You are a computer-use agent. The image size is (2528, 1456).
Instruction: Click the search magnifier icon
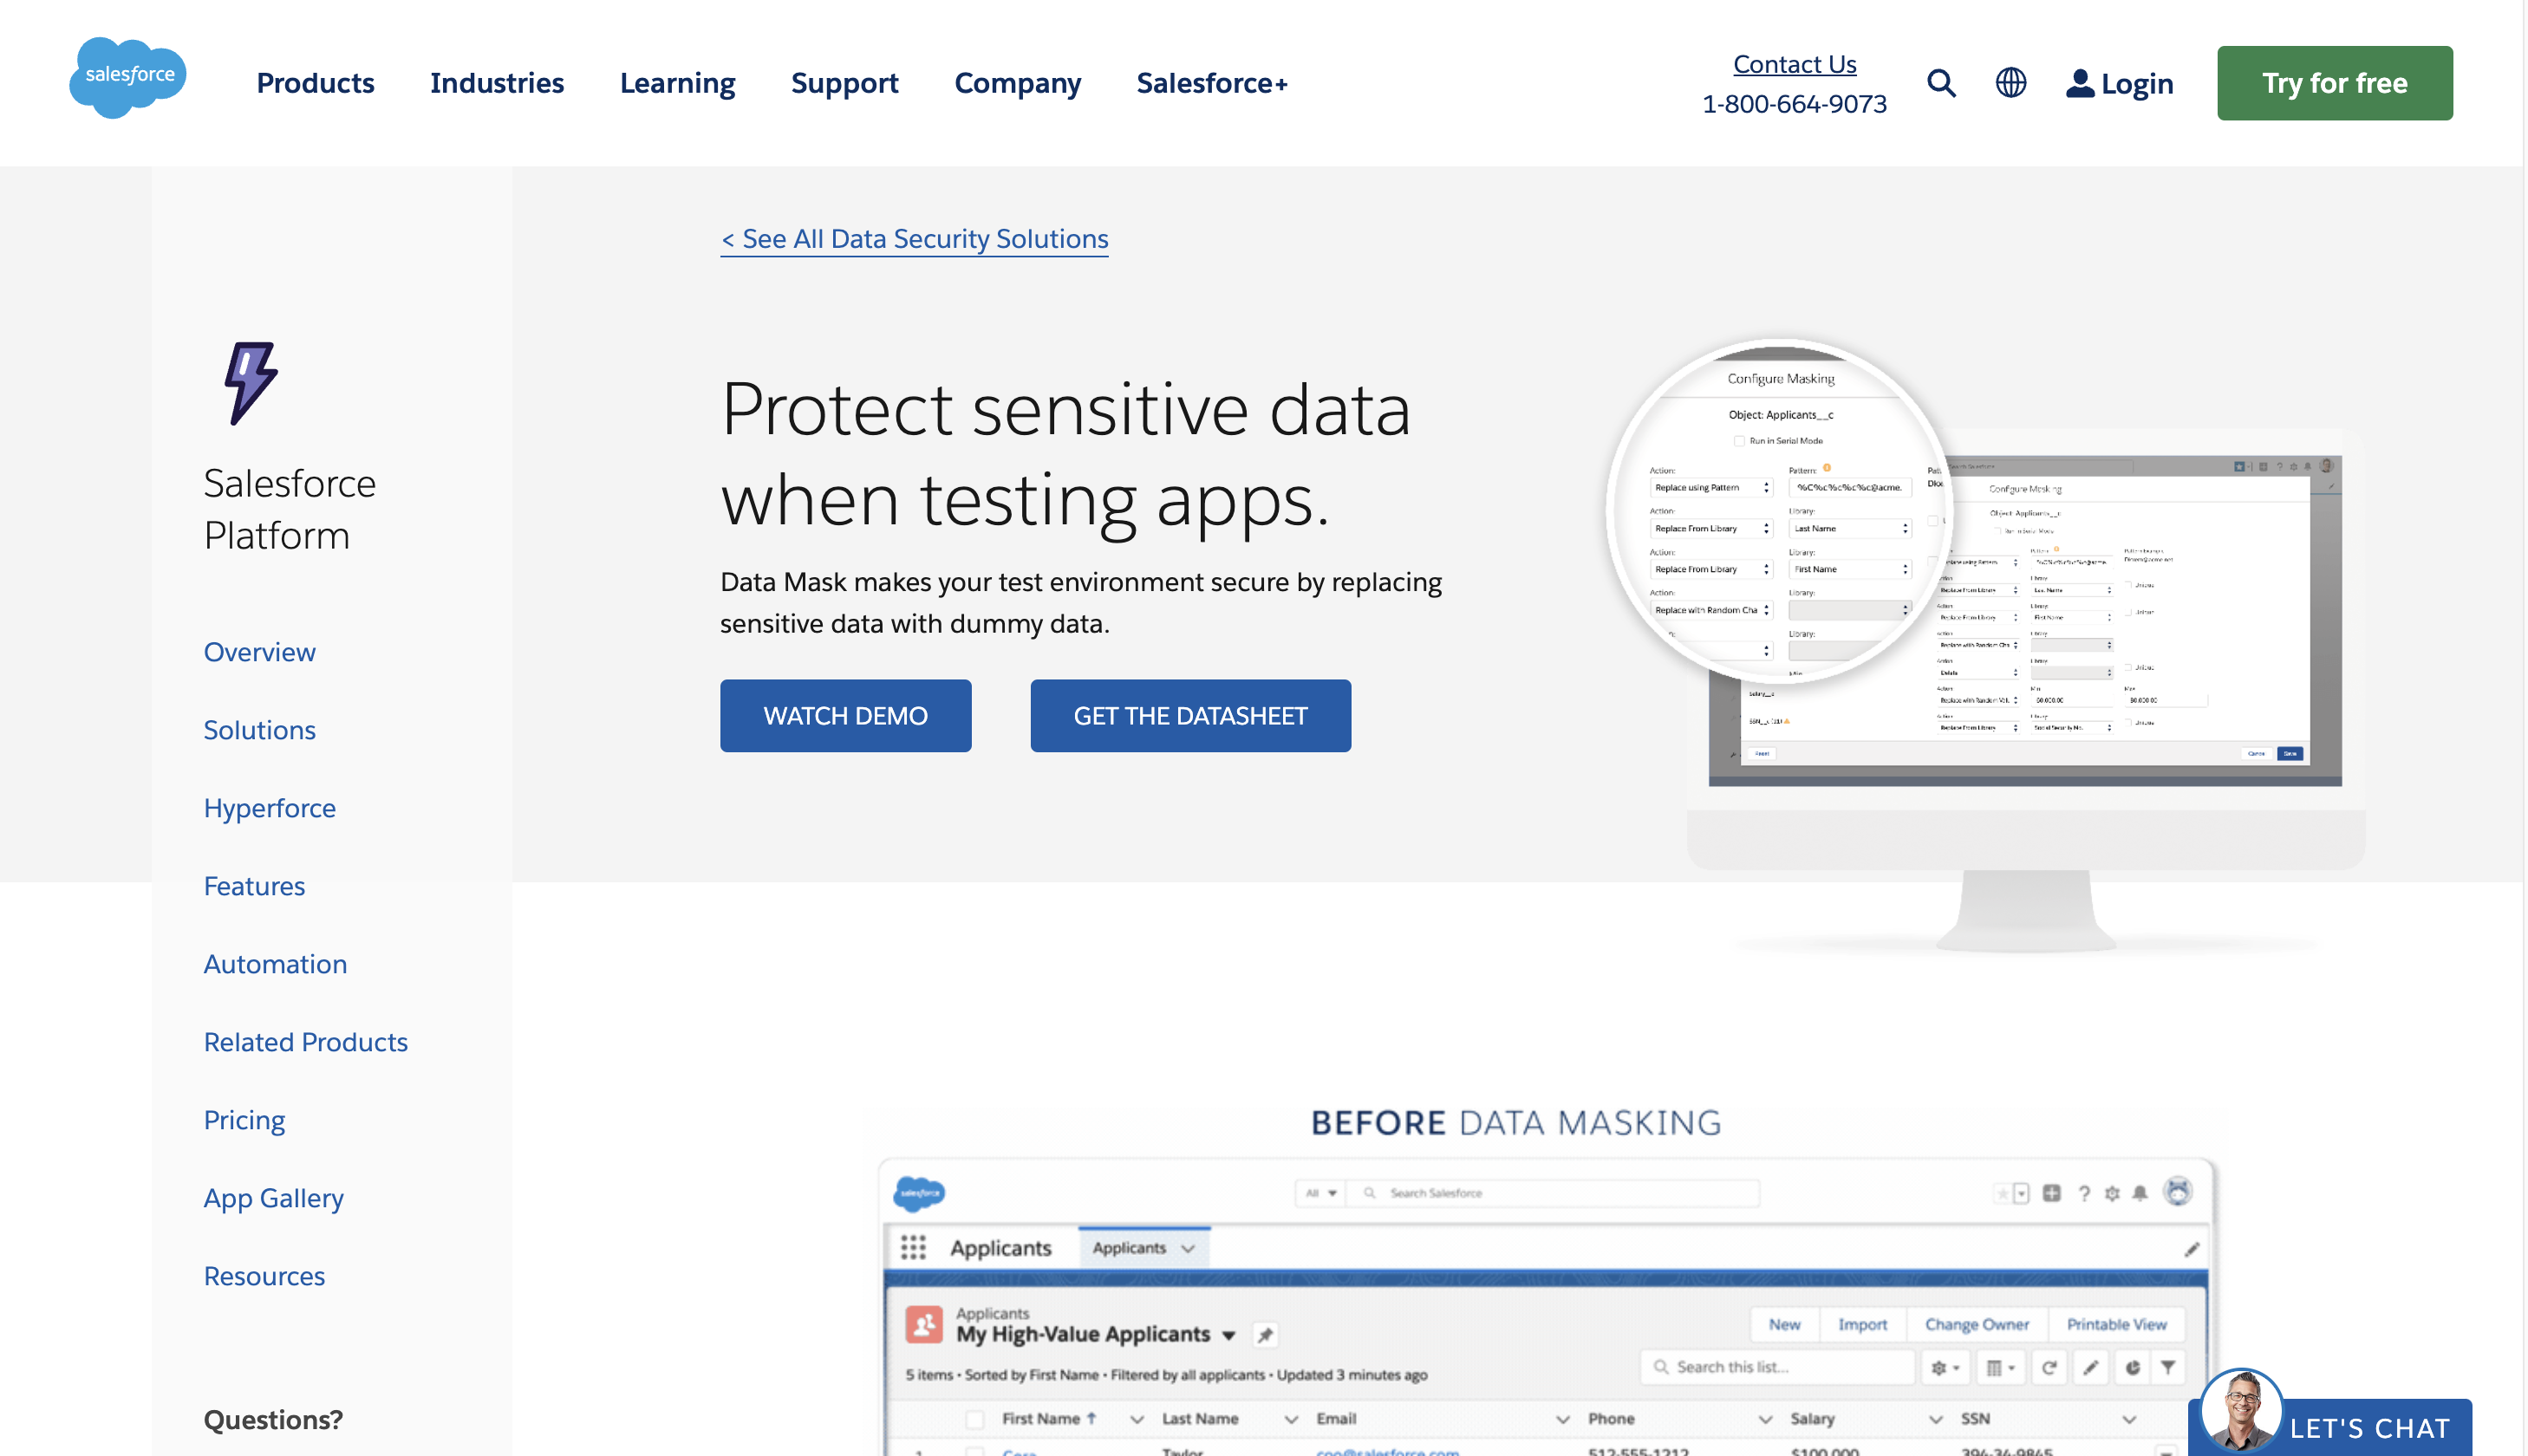coord(1939,81)
